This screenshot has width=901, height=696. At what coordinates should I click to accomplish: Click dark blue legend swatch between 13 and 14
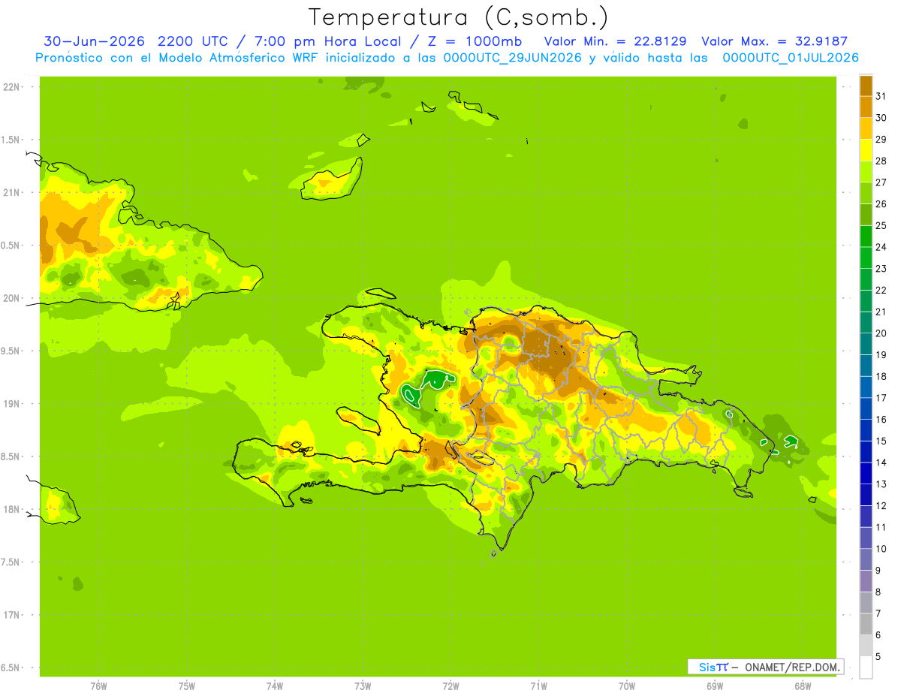[866, 473]
